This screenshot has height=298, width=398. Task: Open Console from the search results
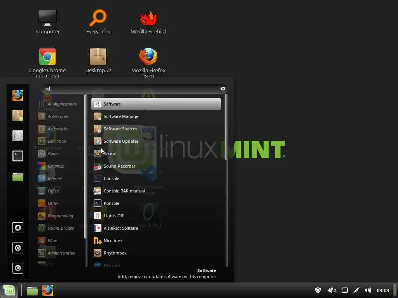(156, 178)
